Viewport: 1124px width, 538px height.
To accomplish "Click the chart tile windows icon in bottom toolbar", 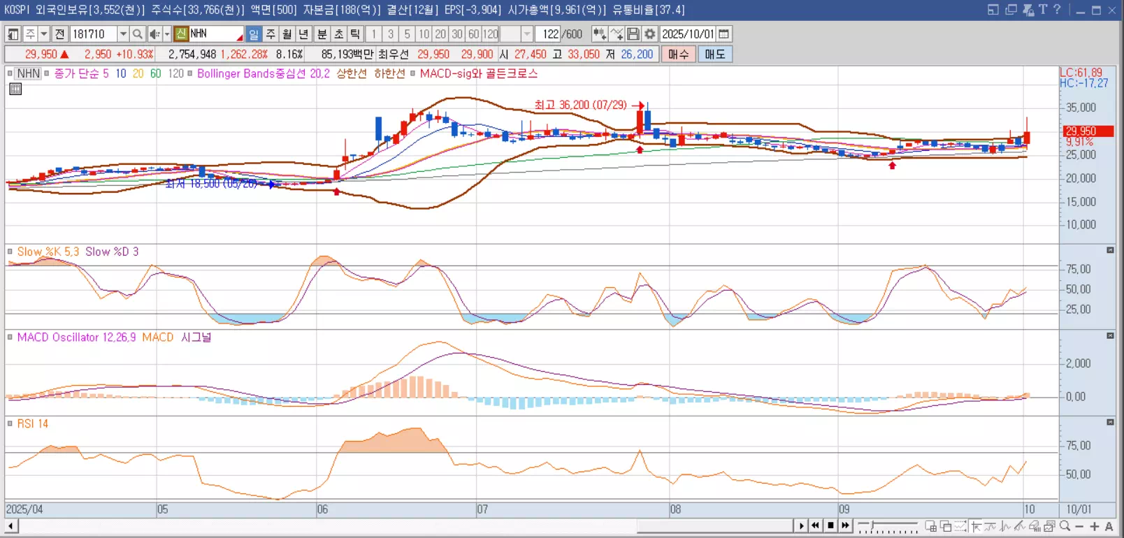I will (931, 526).
